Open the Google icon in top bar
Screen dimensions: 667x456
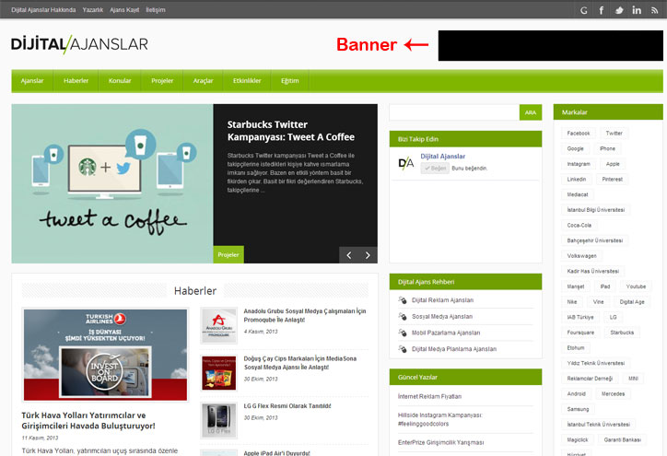point(584,10)
